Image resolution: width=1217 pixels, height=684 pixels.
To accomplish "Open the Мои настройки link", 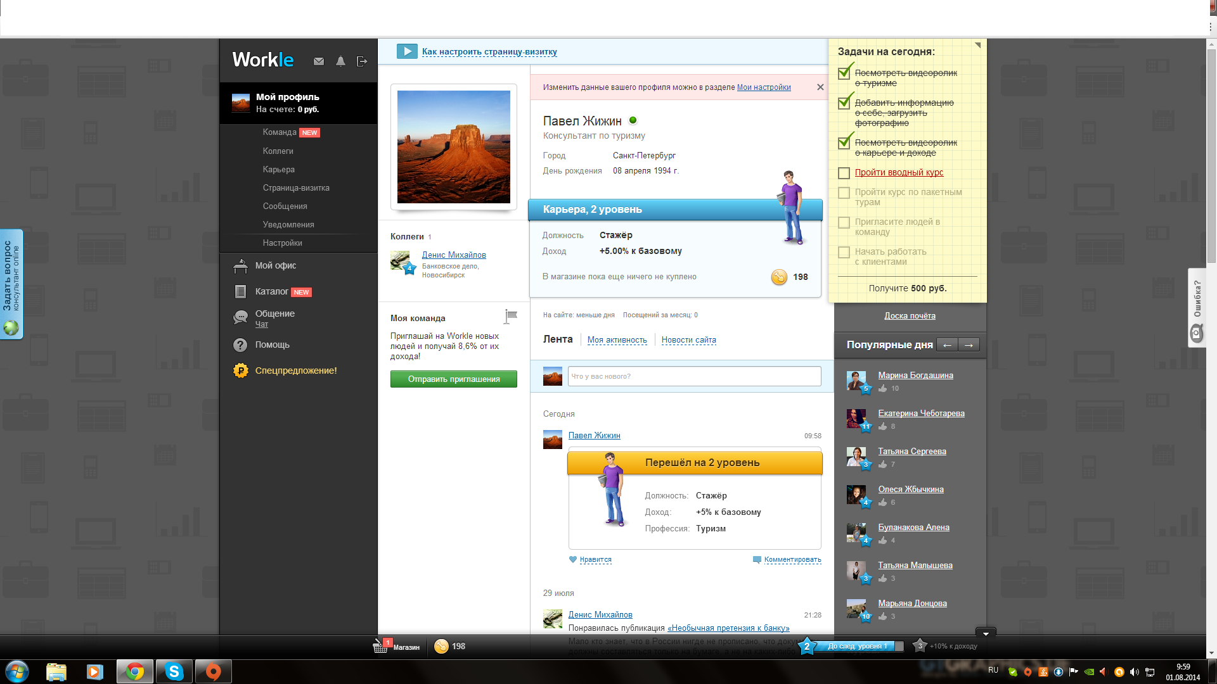I will click(x=764, y=87).
